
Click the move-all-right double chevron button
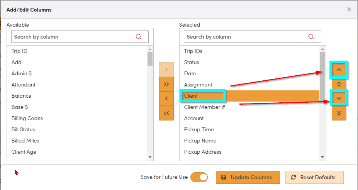tap(166, 84)
